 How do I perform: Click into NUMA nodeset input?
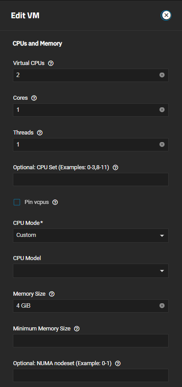91,375
